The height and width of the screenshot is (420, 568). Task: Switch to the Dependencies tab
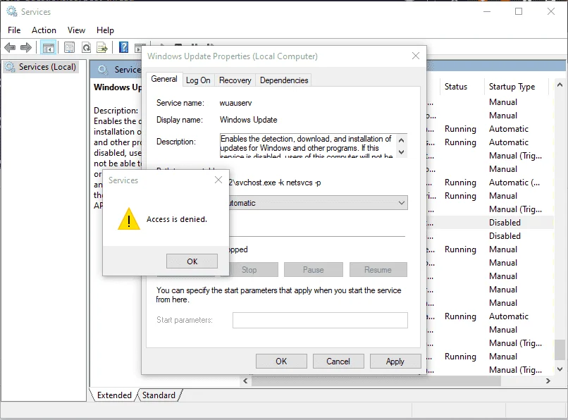tap(284, 80)
